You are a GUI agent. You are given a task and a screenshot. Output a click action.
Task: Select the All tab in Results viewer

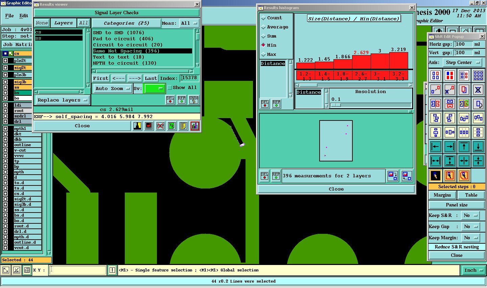coord(84,23)
